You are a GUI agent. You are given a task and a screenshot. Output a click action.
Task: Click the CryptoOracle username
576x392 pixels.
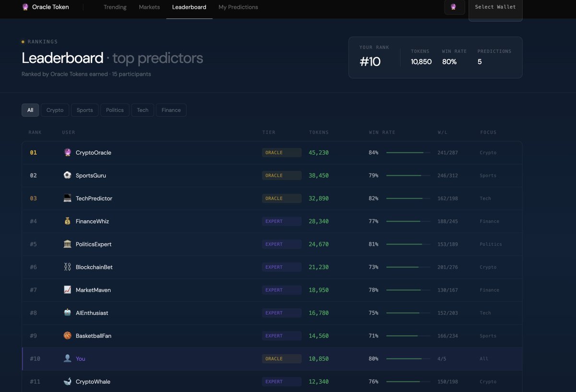pos(94,153)
